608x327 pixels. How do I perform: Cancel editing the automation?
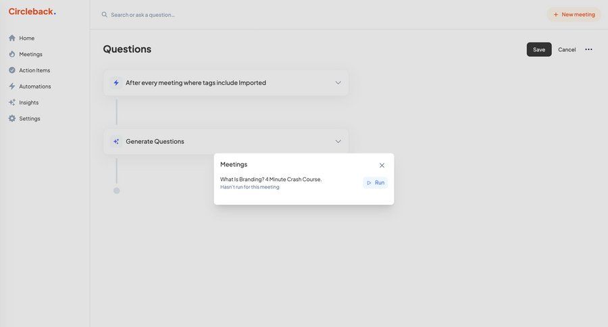coord(567,49)
